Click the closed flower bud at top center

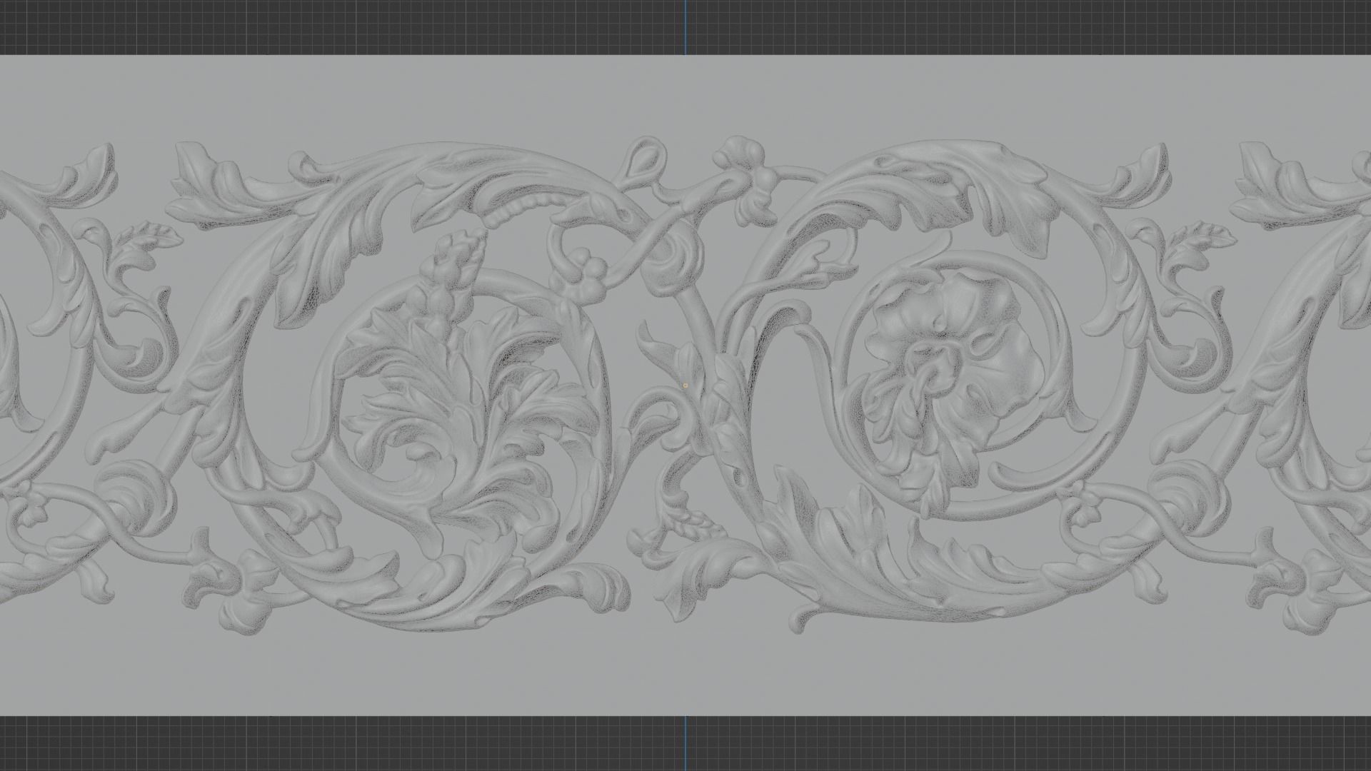click(645, 161)
